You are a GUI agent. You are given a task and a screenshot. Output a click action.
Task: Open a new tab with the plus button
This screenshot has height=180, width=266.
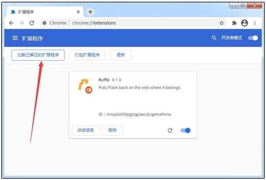pos(90,12)
